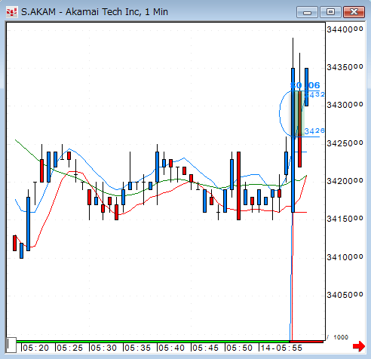Click the 3435.00 price axis label
371x359 pixels.
pyautogui.click(x=345, y=67)
